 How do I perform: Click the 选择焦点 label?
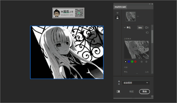[x=127, y=39]
